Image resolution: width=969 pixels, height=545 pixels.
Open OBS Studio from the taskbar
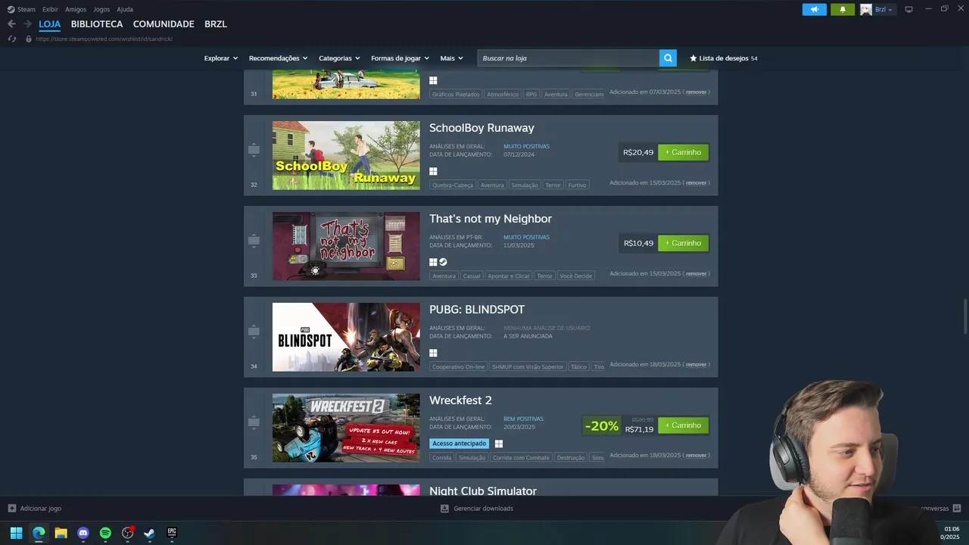pyautogui.click(x=128, y=533)
